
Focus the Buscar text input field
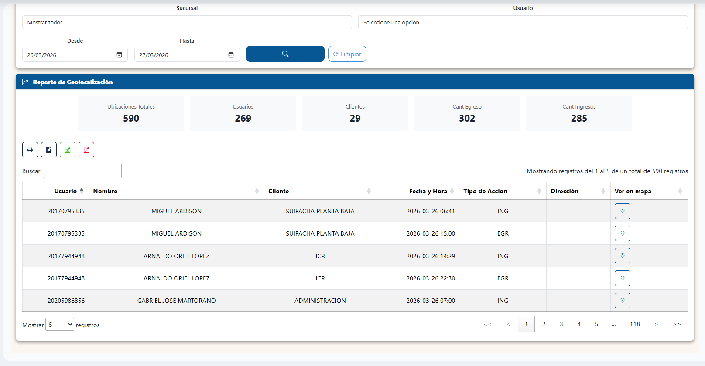82,171
